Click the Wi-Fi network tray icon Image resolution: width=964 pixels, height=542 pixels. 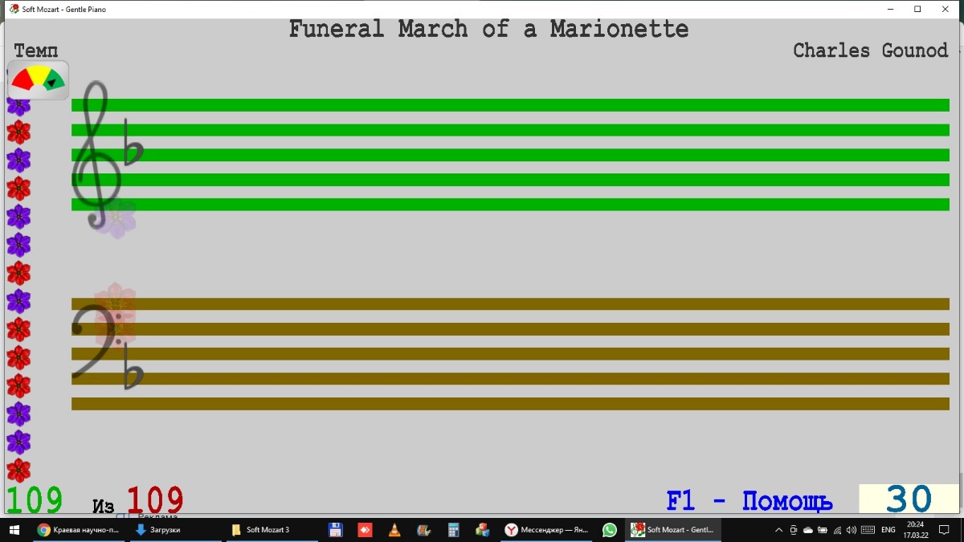(x=837, y=530)
